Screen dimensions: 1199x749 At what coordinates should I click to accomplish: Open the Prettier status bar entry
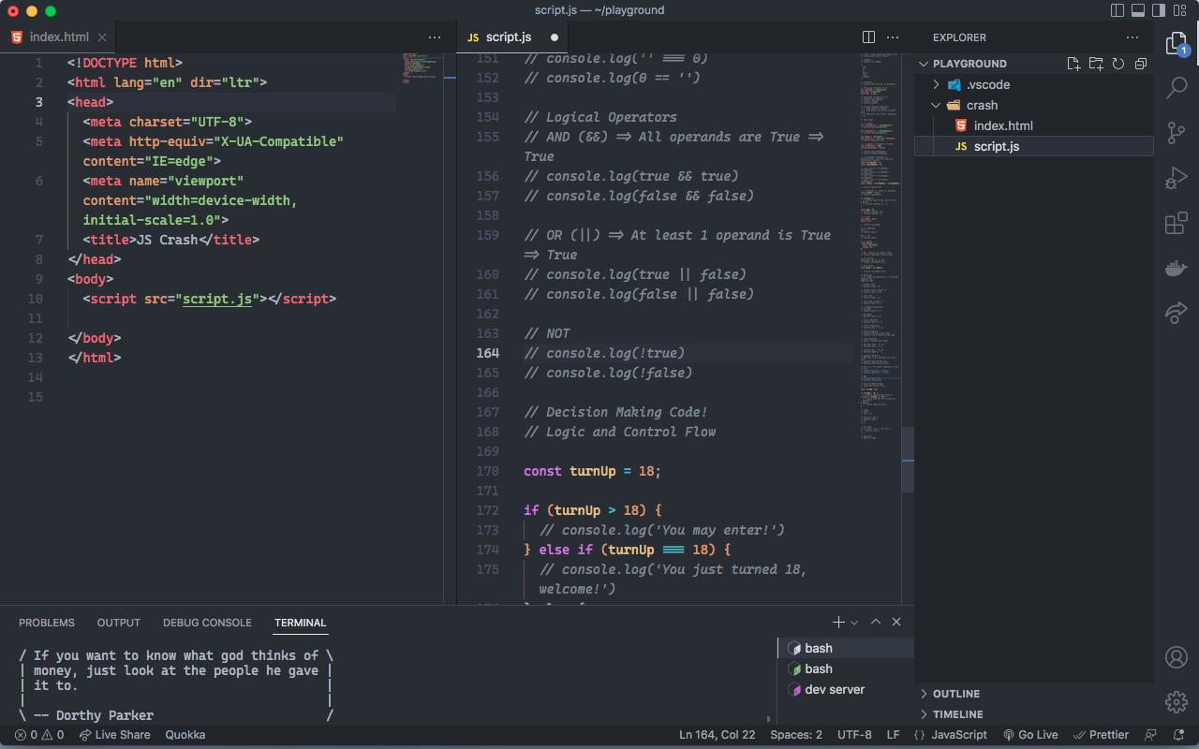click(x=1100, y=735)
